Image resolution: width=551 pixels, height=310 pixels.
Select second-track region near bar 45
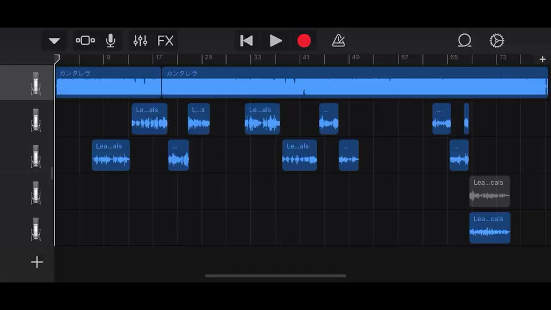tap(328, 119)
